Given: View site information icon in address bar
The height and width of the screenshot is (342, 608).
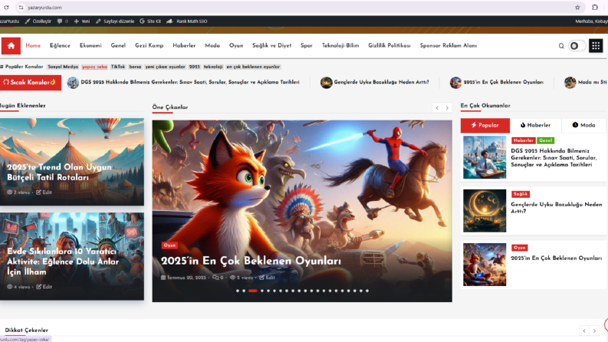Looking at the screenshot, I should pyautogui.click(x=21, y=8).
